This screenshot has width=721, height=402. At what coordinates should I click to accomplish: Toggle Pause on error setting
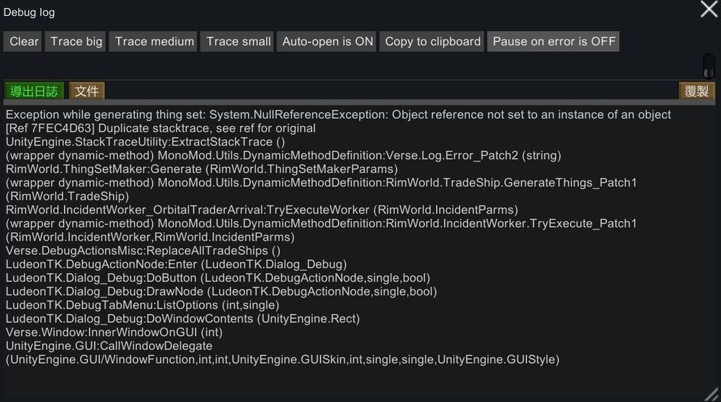554,42
